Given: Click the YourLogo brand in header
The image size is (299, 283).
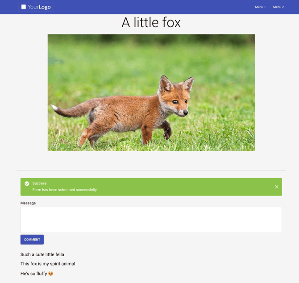Looking at the screenshot, I should 36,7.
